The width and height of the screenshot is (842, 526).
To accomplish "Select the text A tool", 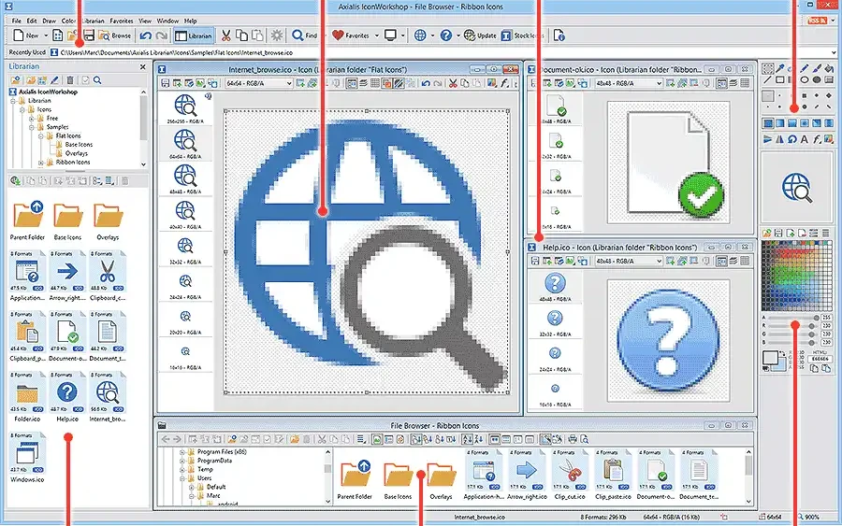I will click(x=805, y=139).
